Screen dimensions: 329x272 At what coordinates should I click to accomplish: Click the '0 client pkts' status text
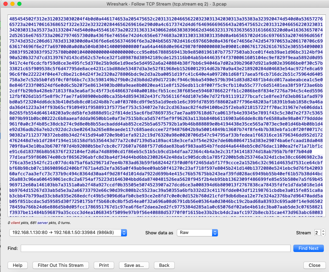click(18, 223)
